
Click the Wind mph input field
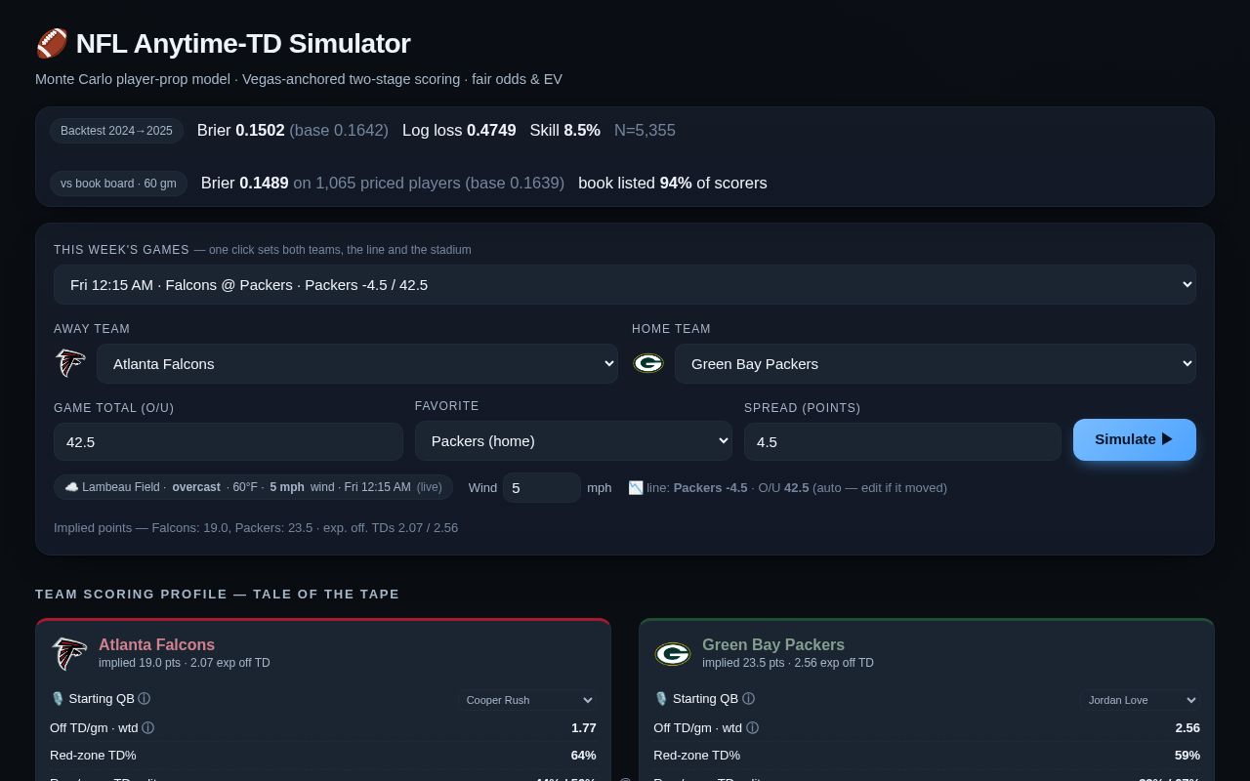click(542, 487)
